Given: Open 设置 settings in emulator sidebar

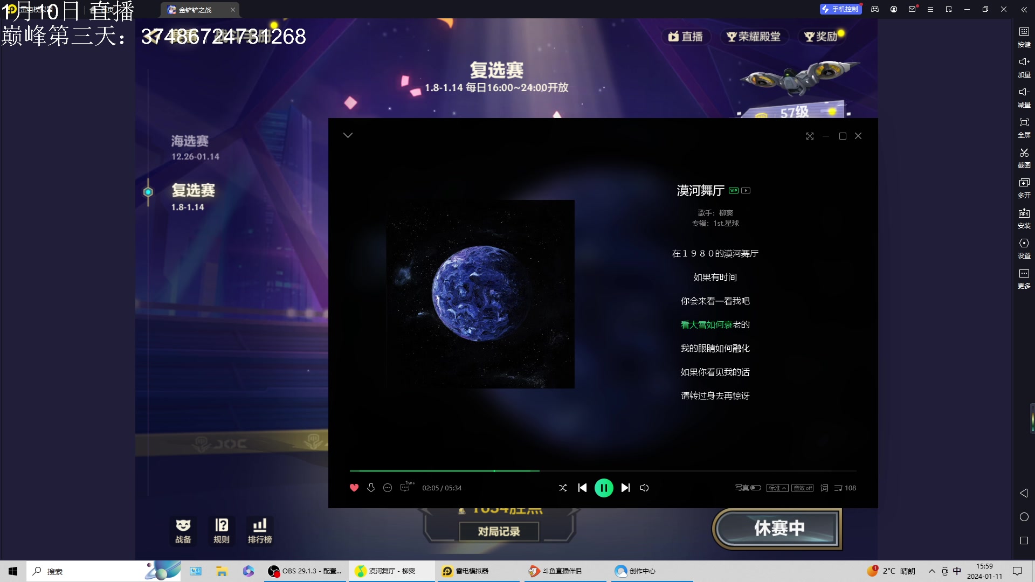Looking at the screenshot, I should tap(1024, 248).
